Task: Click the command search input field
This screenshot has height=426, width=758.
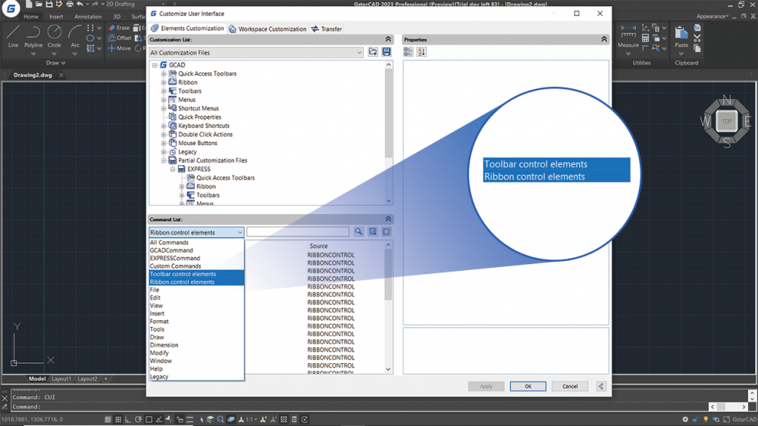Action: 298,232
